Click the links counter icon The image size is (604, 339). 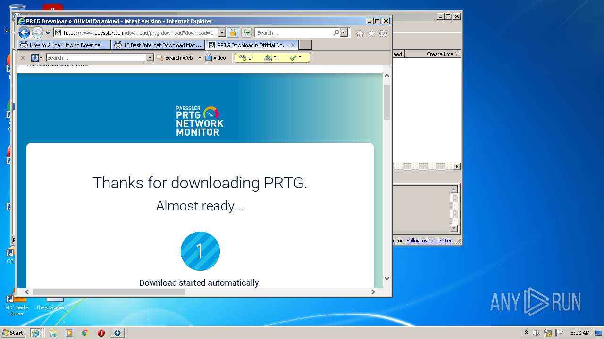coord(243,58)
